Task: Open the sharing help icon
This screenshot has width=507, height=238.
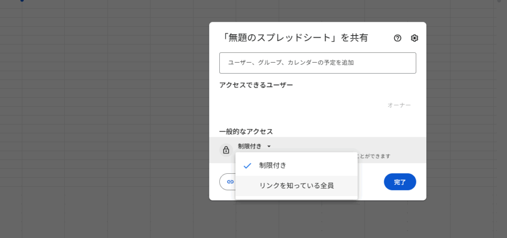Action: tap(398, 38)
